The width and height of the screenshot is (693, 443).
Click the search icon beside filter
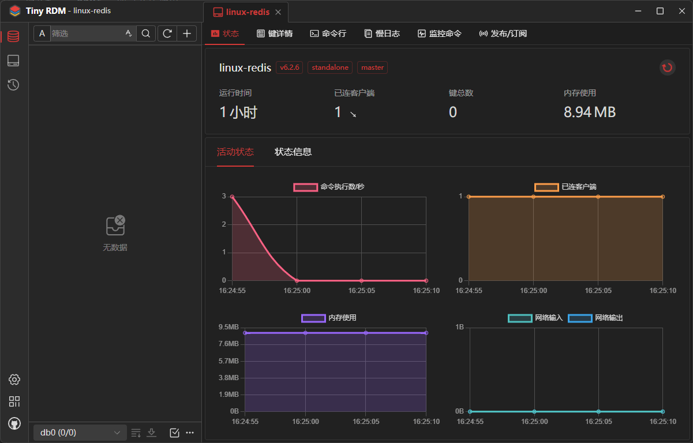coord(146,34)
